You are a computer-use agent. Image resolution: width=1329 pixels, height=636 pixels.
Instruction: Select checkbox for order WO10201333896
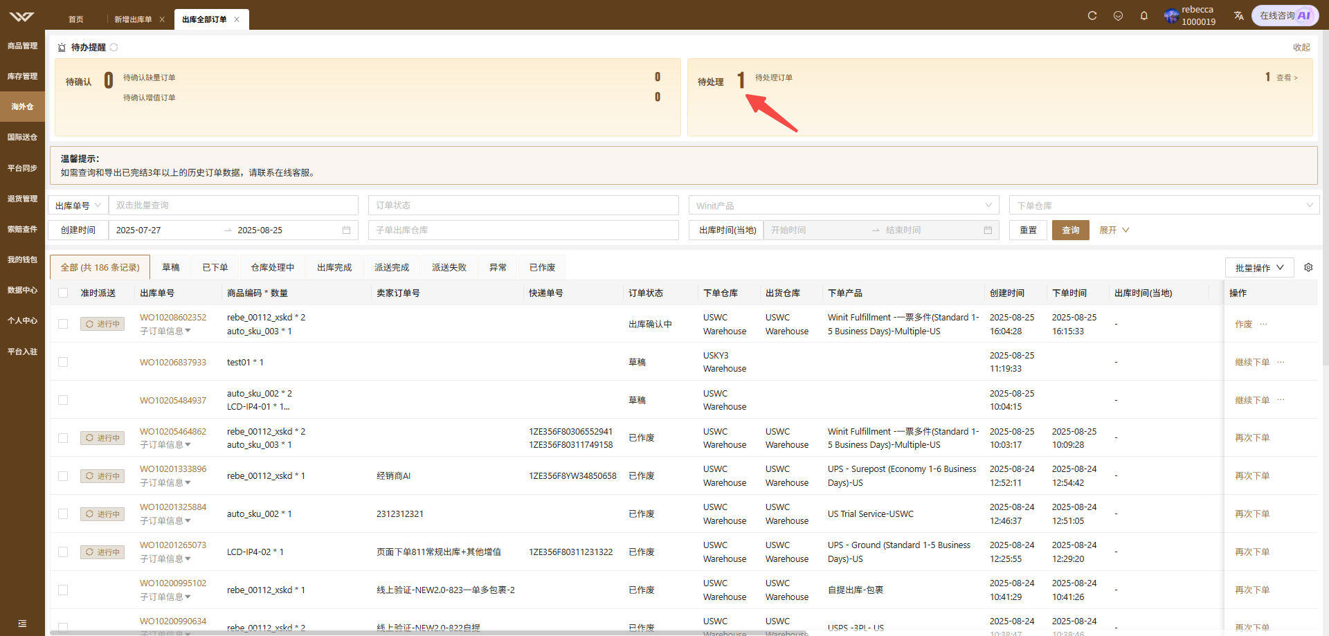coord(63,476)
